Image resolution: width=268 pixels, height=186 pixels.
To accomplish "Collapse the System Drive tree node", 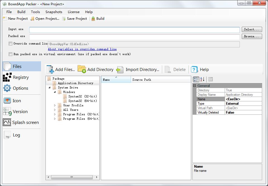I will (x=50, y=87).
